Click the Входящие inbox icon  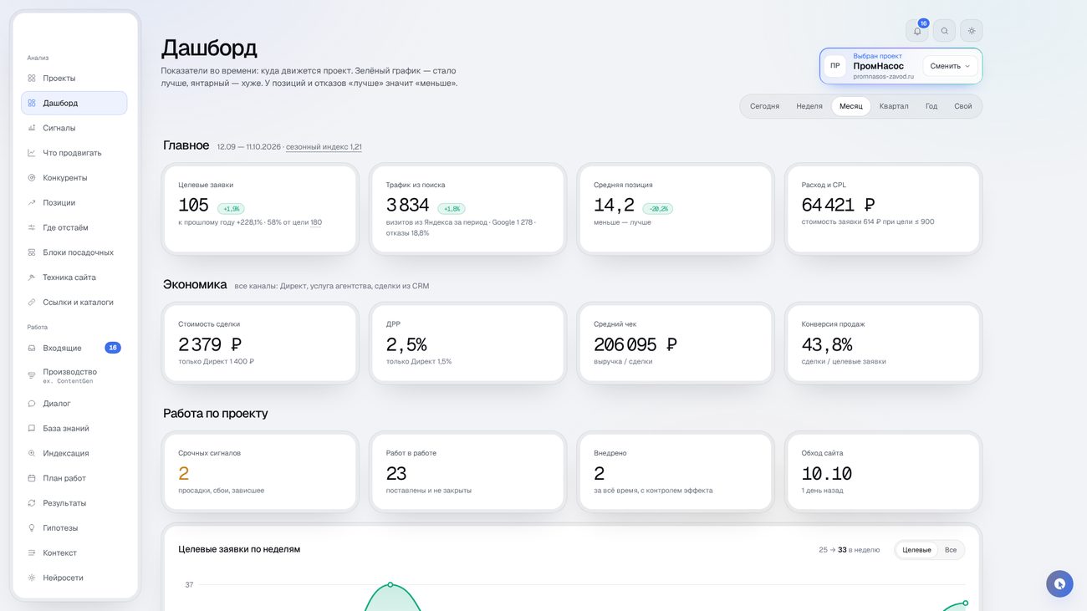coord(32,348)
